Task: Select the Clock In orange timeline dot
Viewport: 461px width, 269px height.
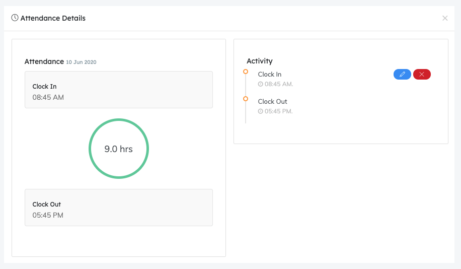Action: (246, 72)
